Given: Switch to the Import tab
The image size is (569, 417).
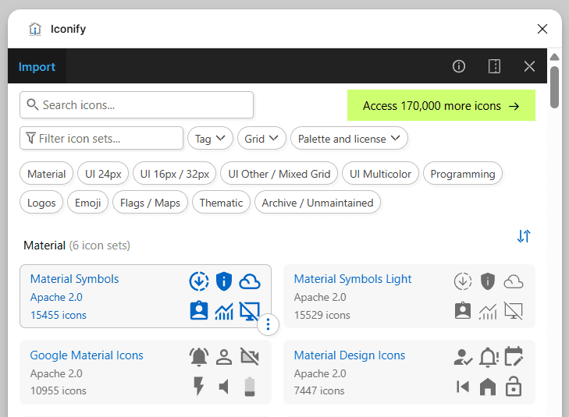Looking at the screenshot, I should click(37, 67).
